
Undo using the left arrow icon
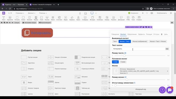tap(143, 13)
